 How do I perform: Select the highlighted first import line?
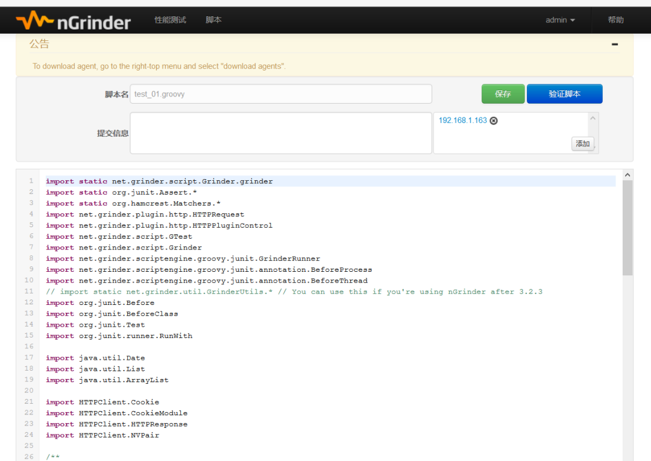coord(159,181)
